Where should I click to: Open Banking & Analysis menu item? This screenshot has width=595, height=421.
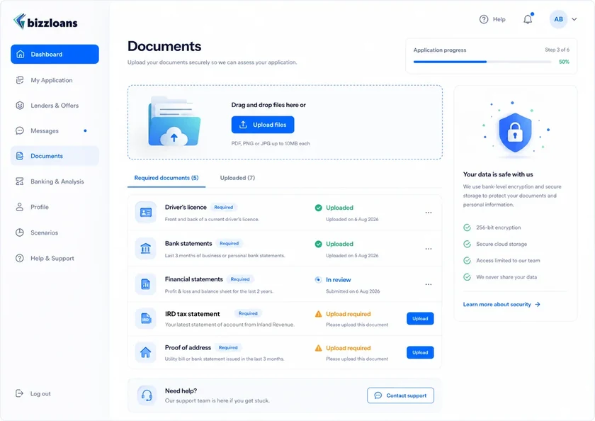point(55,181)
